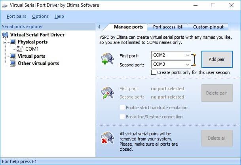Toggle Break line/Restore connection checkbox
241x165 pixels.
click(x=122, y=117)
